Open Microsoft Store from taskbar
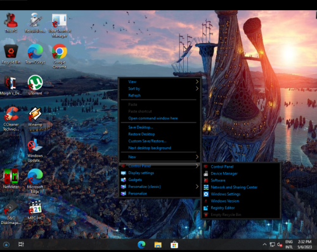The image size is (317, 252). (174, 245)
